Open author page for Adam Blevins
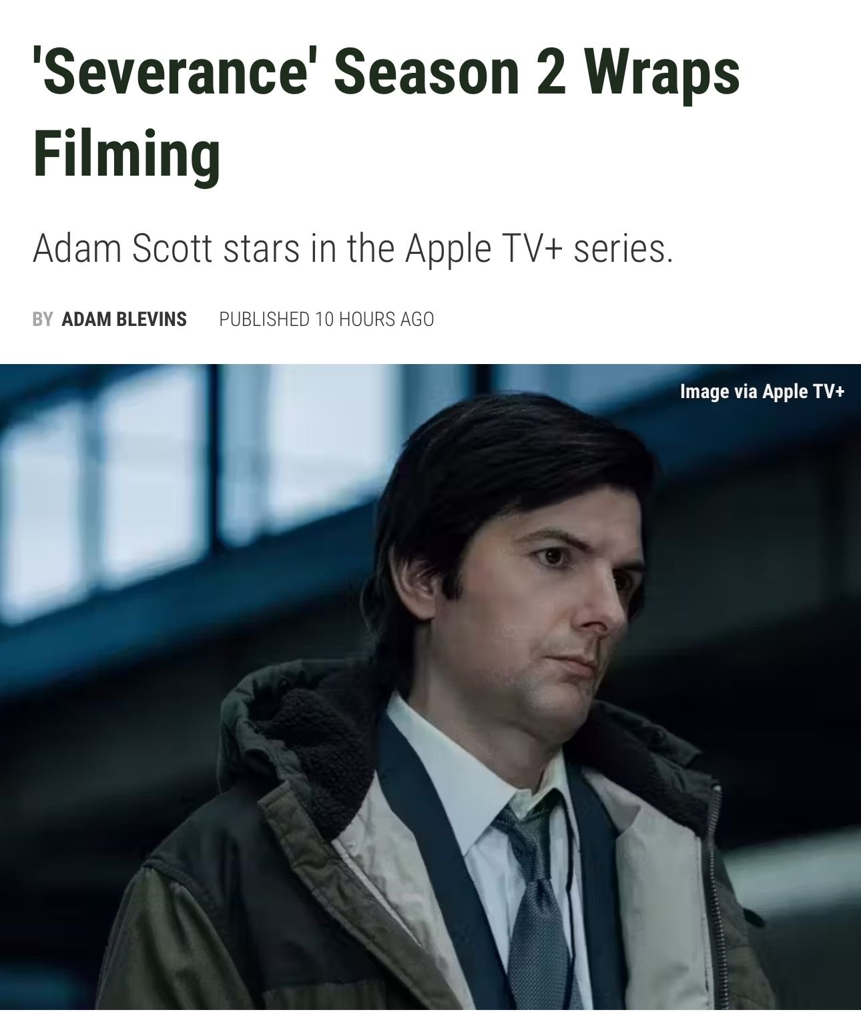This screenshot has width=861, height=1012. click(x=124, y=319)
